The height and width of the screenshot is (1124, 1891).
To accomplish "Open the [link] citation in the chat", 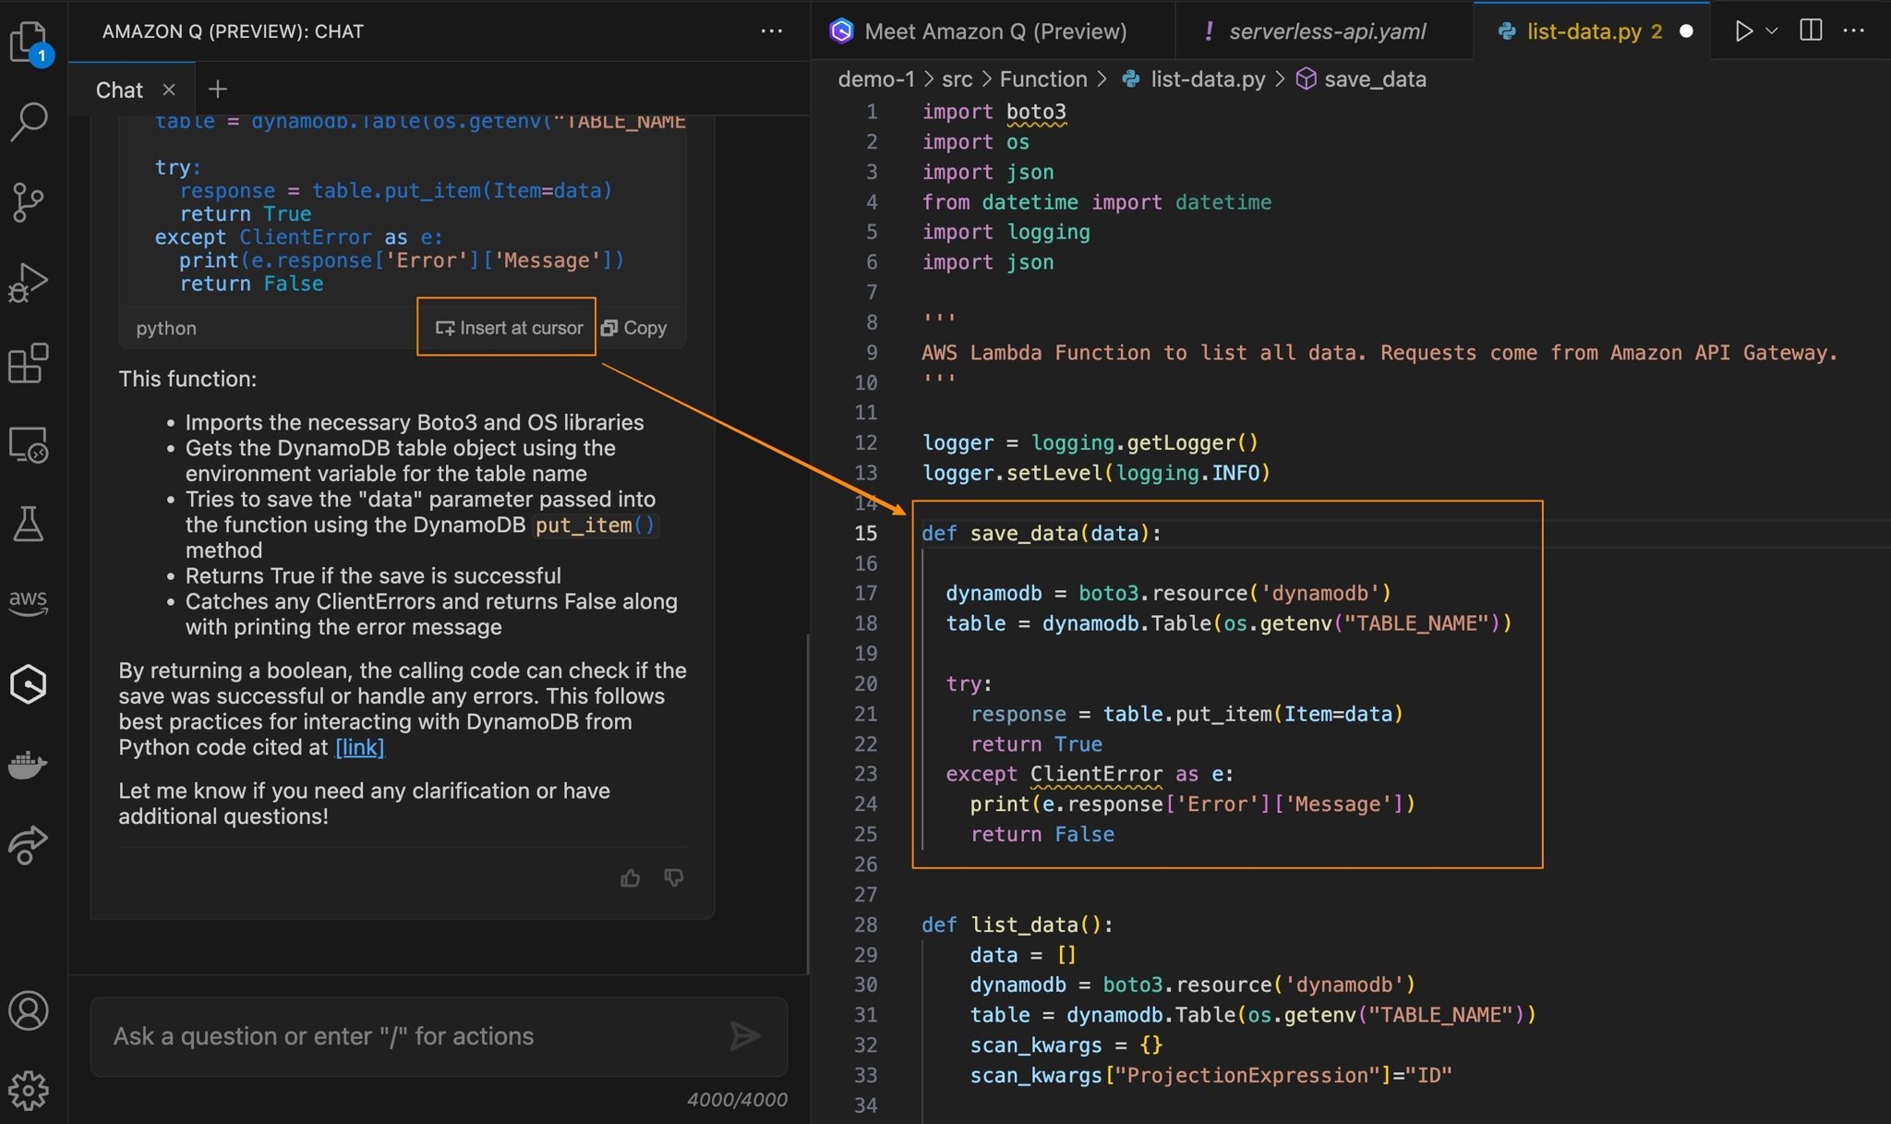I will pyautogui.click(x=359, y=747).
